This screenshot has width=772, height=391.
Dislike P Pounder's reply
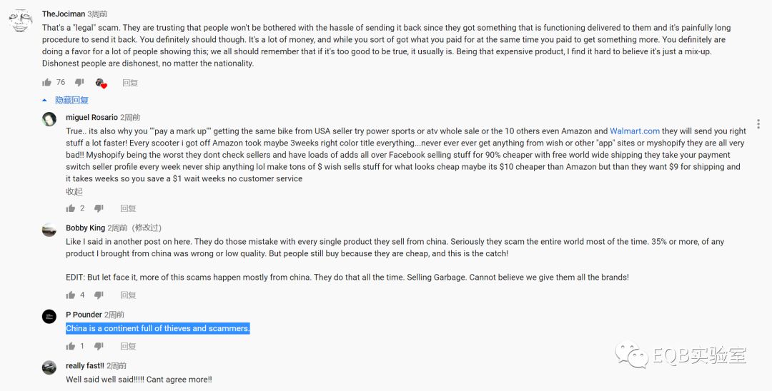point(99,346)
